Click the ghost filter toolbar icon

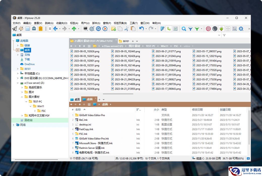tap(34, 29)
